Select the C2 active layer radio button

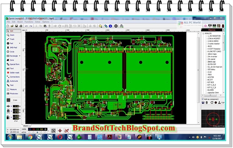click(37, 132)
